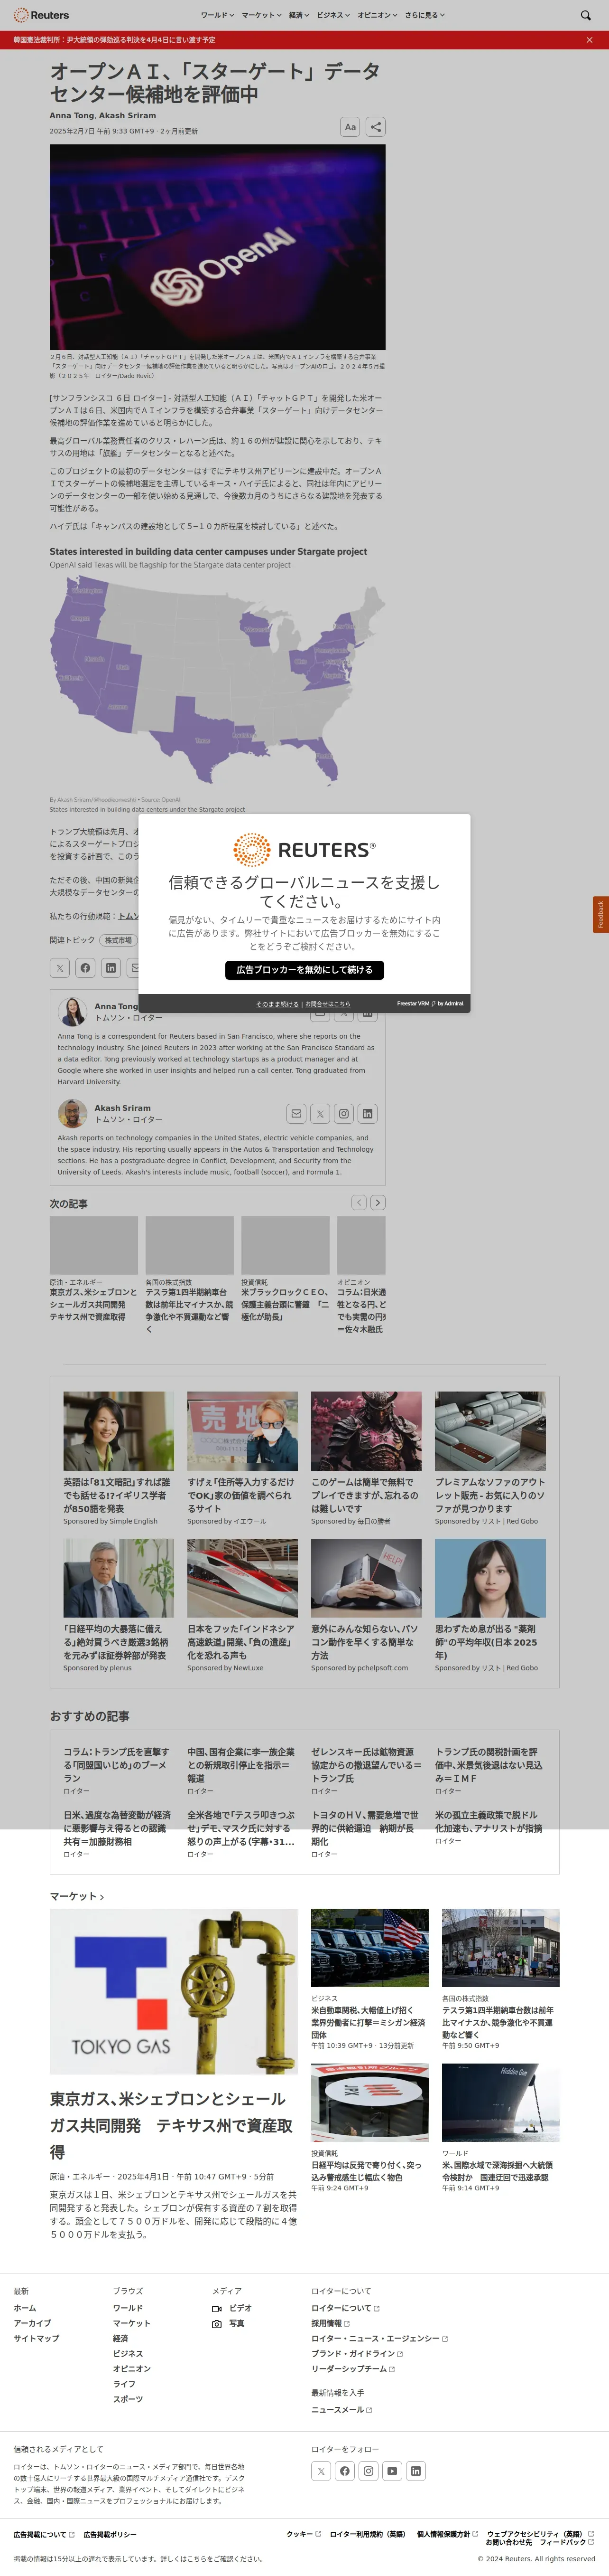Open the orange Feedback side tab

click(600, 915)
